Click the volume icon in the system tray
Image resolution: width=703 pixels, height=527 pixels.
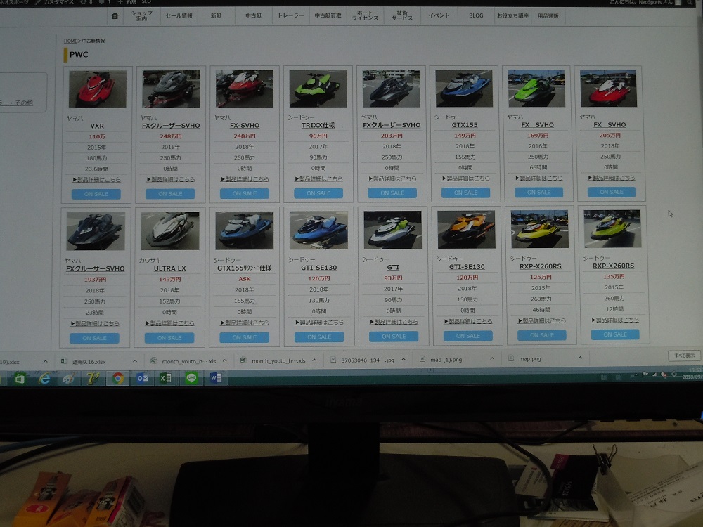click(x=664, y=375)
